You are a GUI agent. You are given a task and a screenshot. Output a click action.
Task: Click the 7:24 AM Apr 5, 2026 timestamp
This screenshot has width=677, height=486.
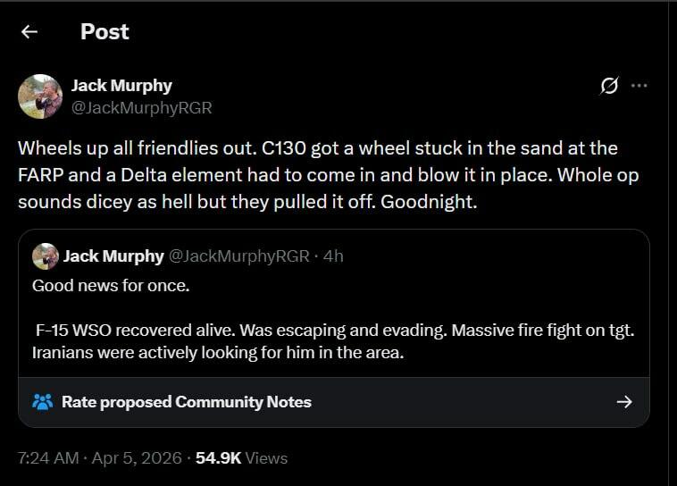pos(98,458)
